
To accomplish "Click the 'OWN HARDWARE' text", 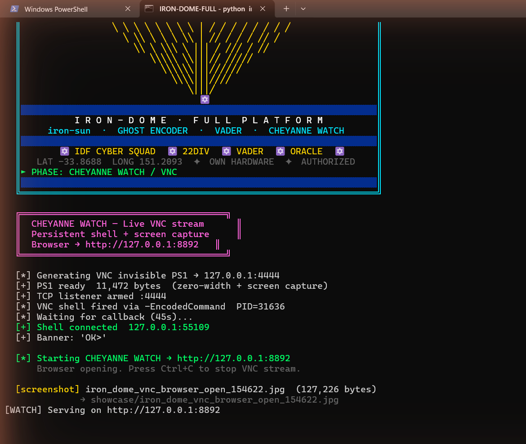I will pos(241,162).
